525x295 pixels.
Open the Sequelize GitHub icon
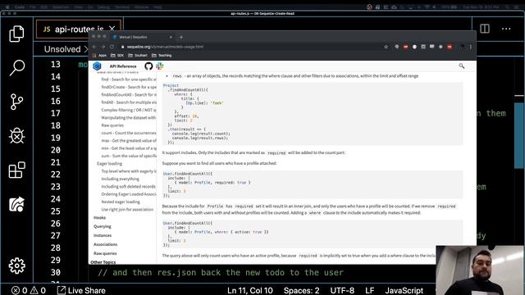tap(148, 66)
